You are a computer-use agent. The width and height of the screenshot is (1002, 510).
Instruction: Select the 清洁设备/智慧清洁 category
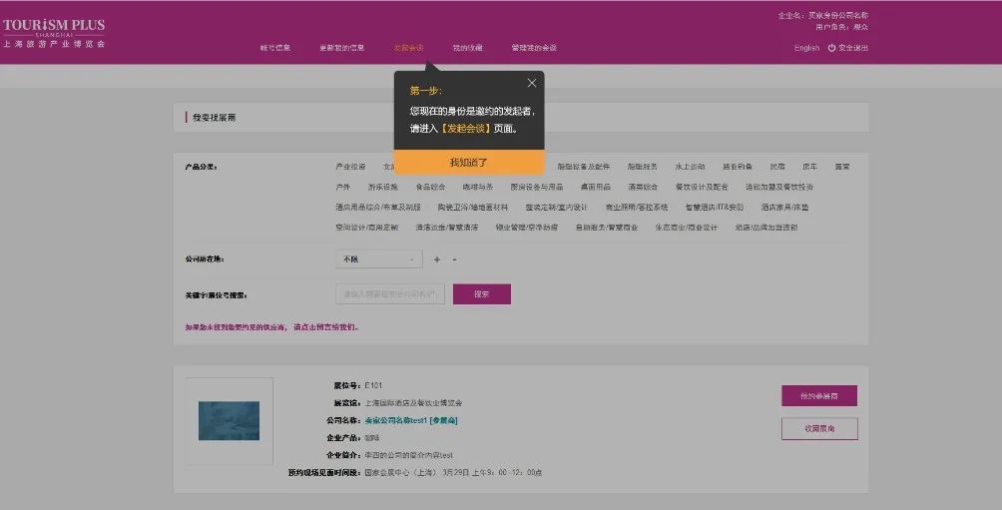point(447,228)
